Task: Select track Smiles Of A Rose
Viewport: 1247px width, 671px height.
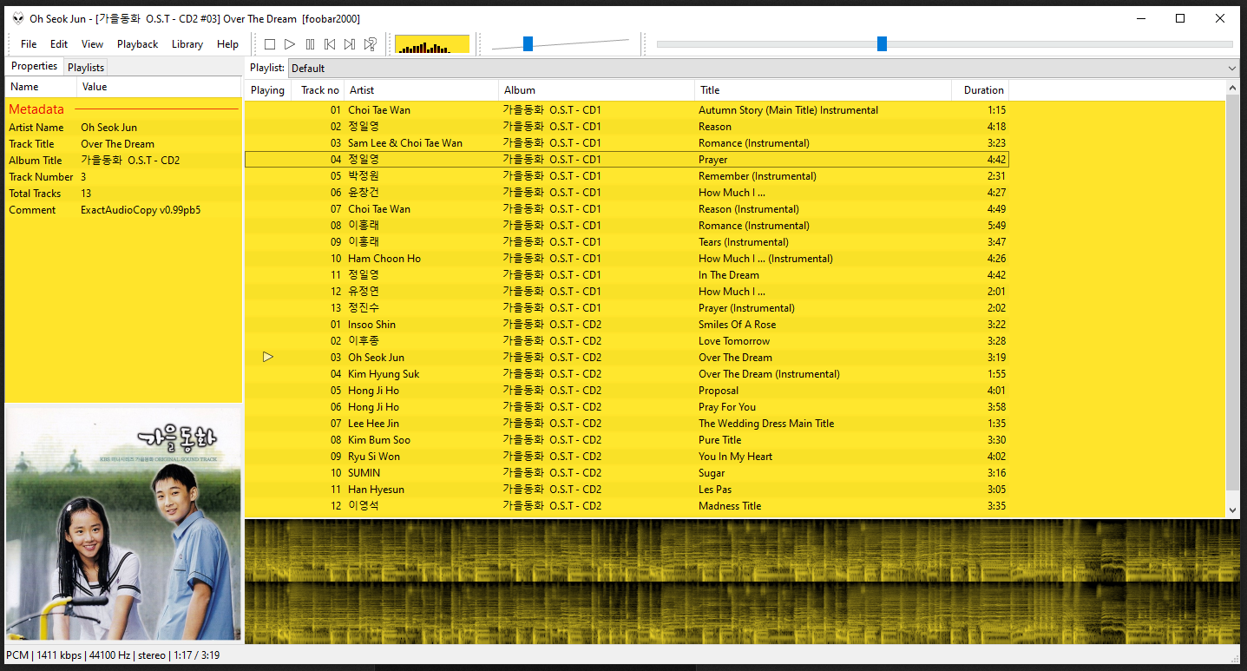Action: pos(627,325)
